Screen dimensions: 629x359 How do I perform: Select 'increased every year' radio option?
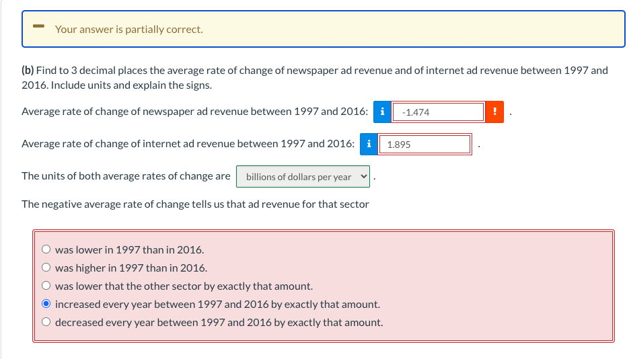tap(46, 304)
